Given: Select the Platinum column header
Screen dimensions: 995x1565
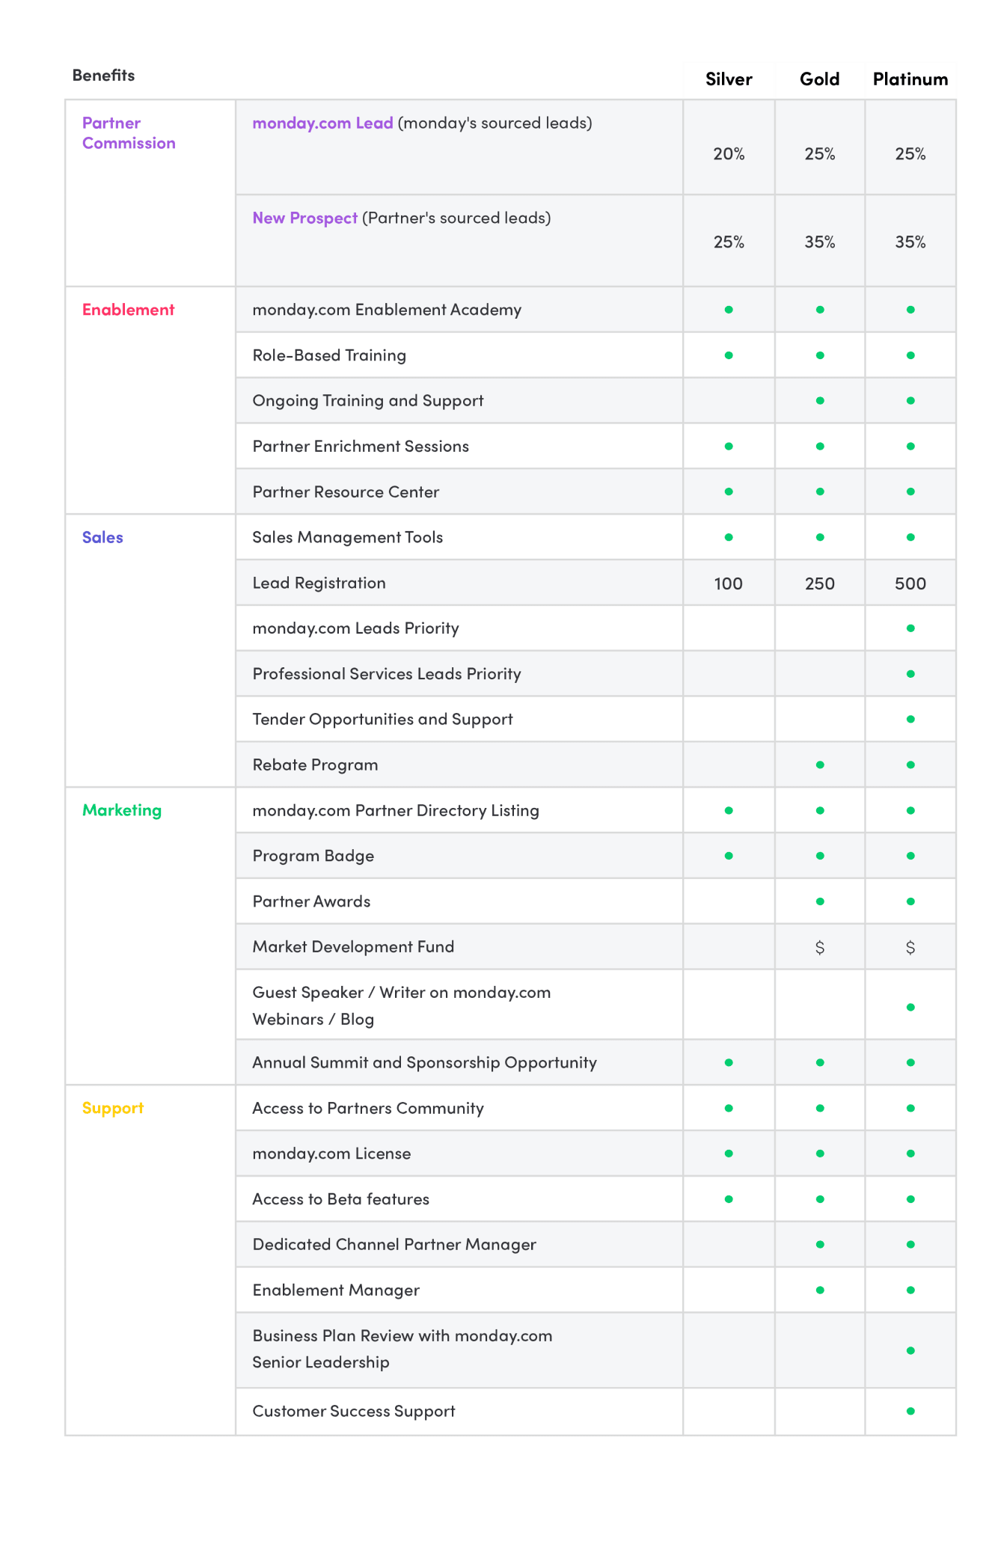Looking at the screenshot, I should pyautogui.click(x=910, y=79).
